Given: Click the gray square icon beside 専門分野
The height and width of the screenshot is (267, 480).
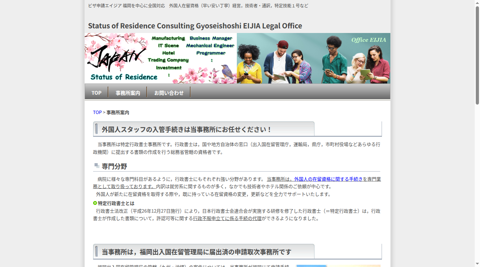Looking at the screenshot, I should 97,166.
